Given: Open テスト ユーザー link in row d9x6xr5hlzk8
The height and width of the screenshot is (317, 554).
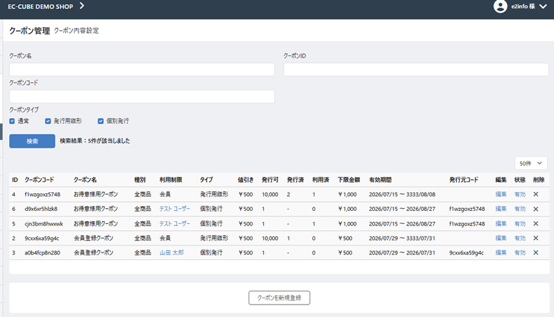Looking at the screenshot, I should click(x=174, y=209).
